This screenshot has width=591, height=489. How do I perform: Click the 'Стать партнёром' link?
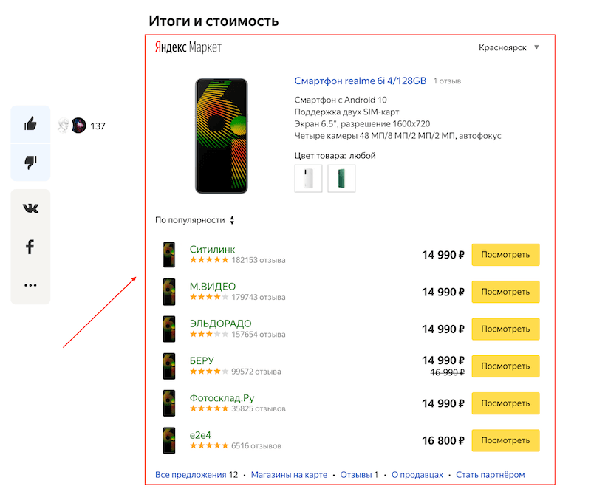click(490, 475)
